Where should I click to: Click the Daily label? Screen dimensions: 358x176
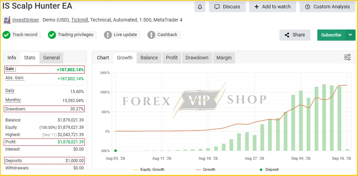10,91
